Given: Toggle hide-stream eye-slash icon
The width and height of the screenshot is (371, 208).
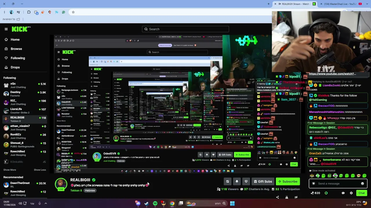Looking at the screenshot, I should (296, 197).
